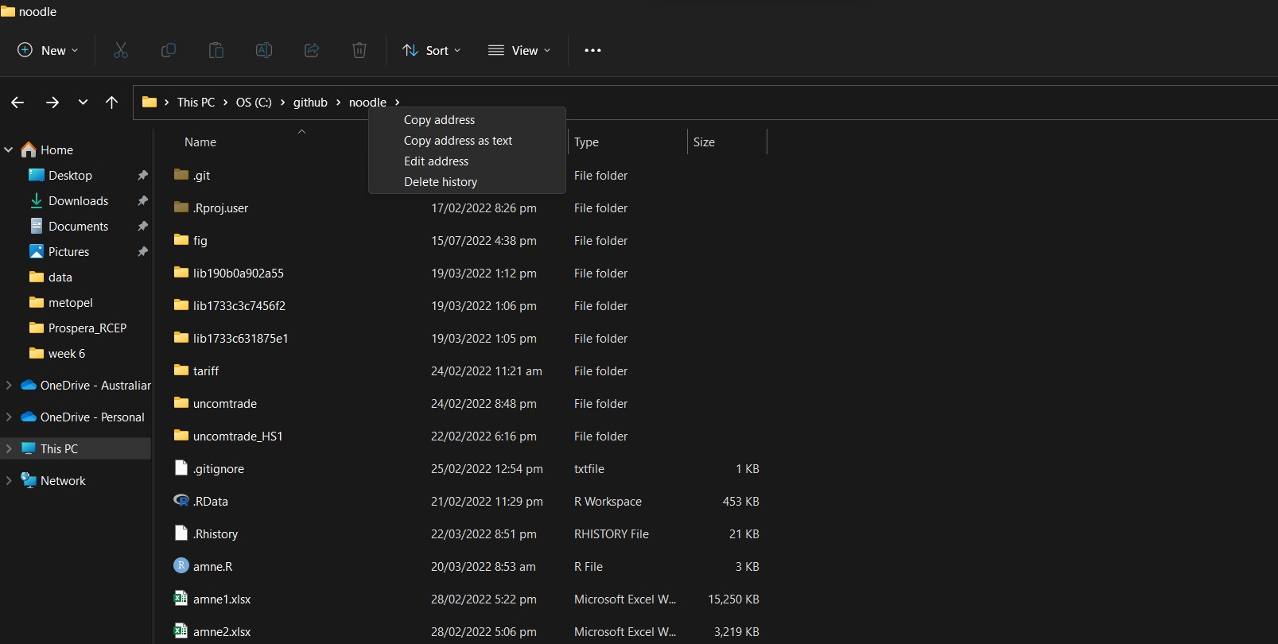
Task: Select the amne1.xlsx file
Action: [222, 599]
